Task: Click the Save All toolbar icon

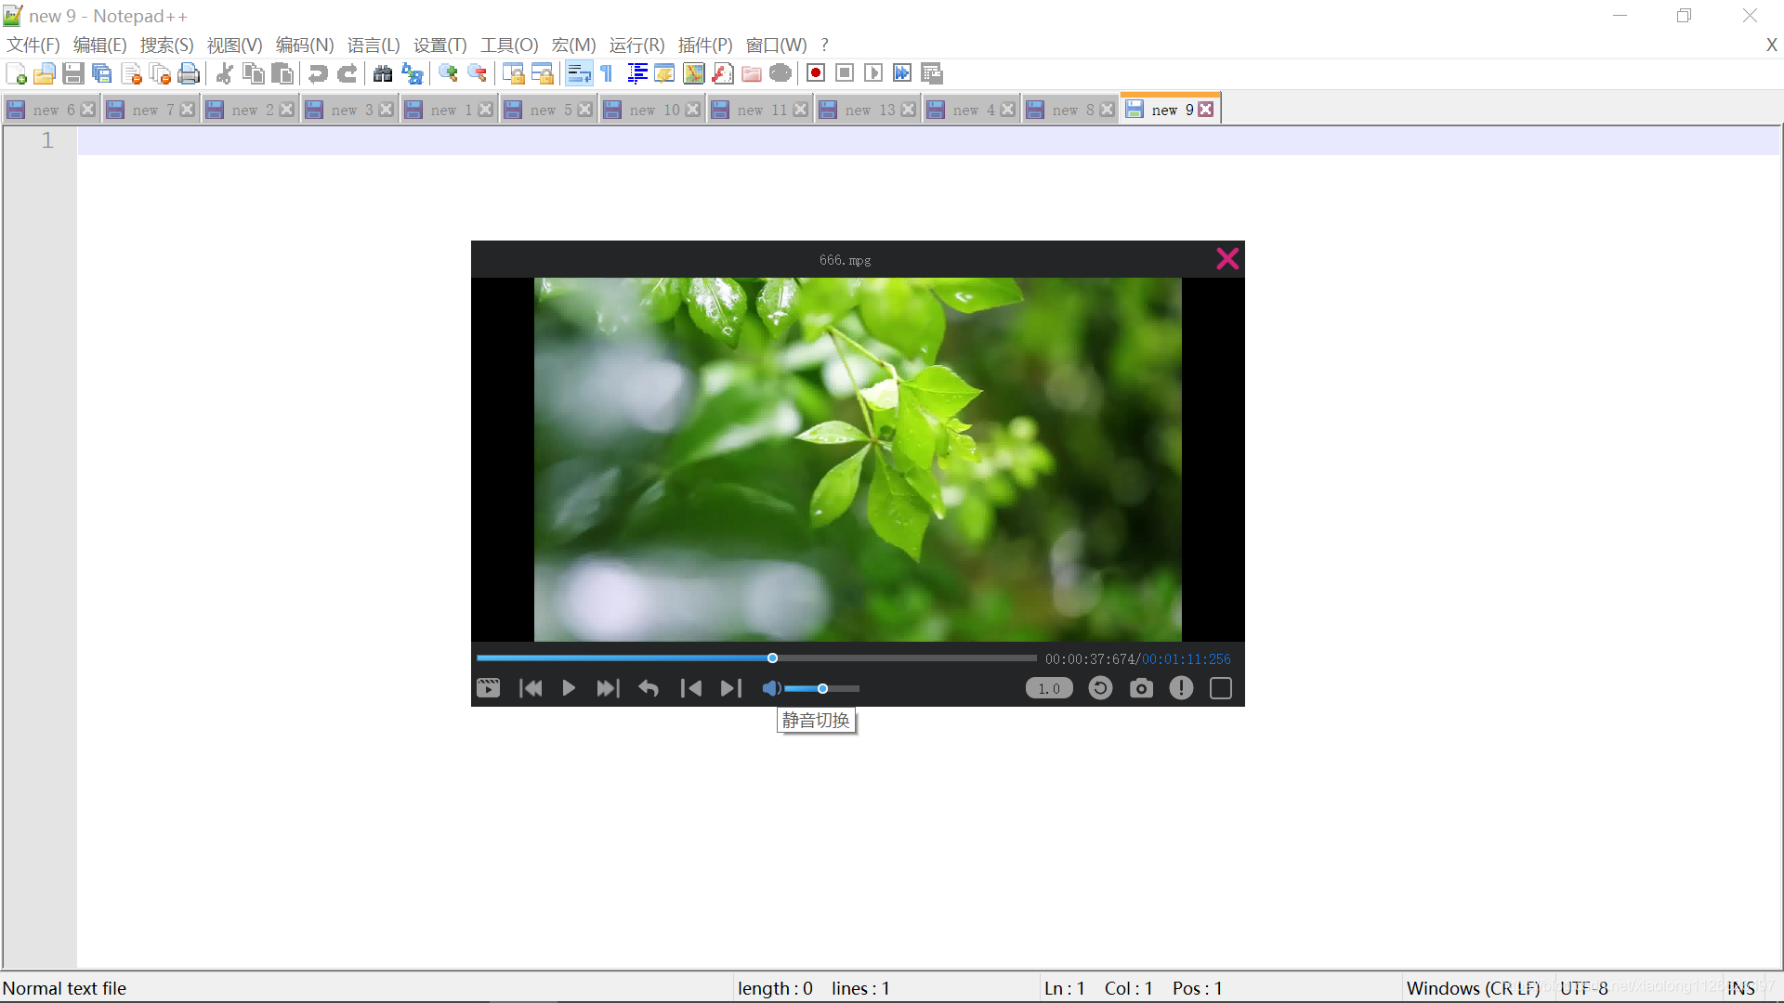Action: [102, 73]
